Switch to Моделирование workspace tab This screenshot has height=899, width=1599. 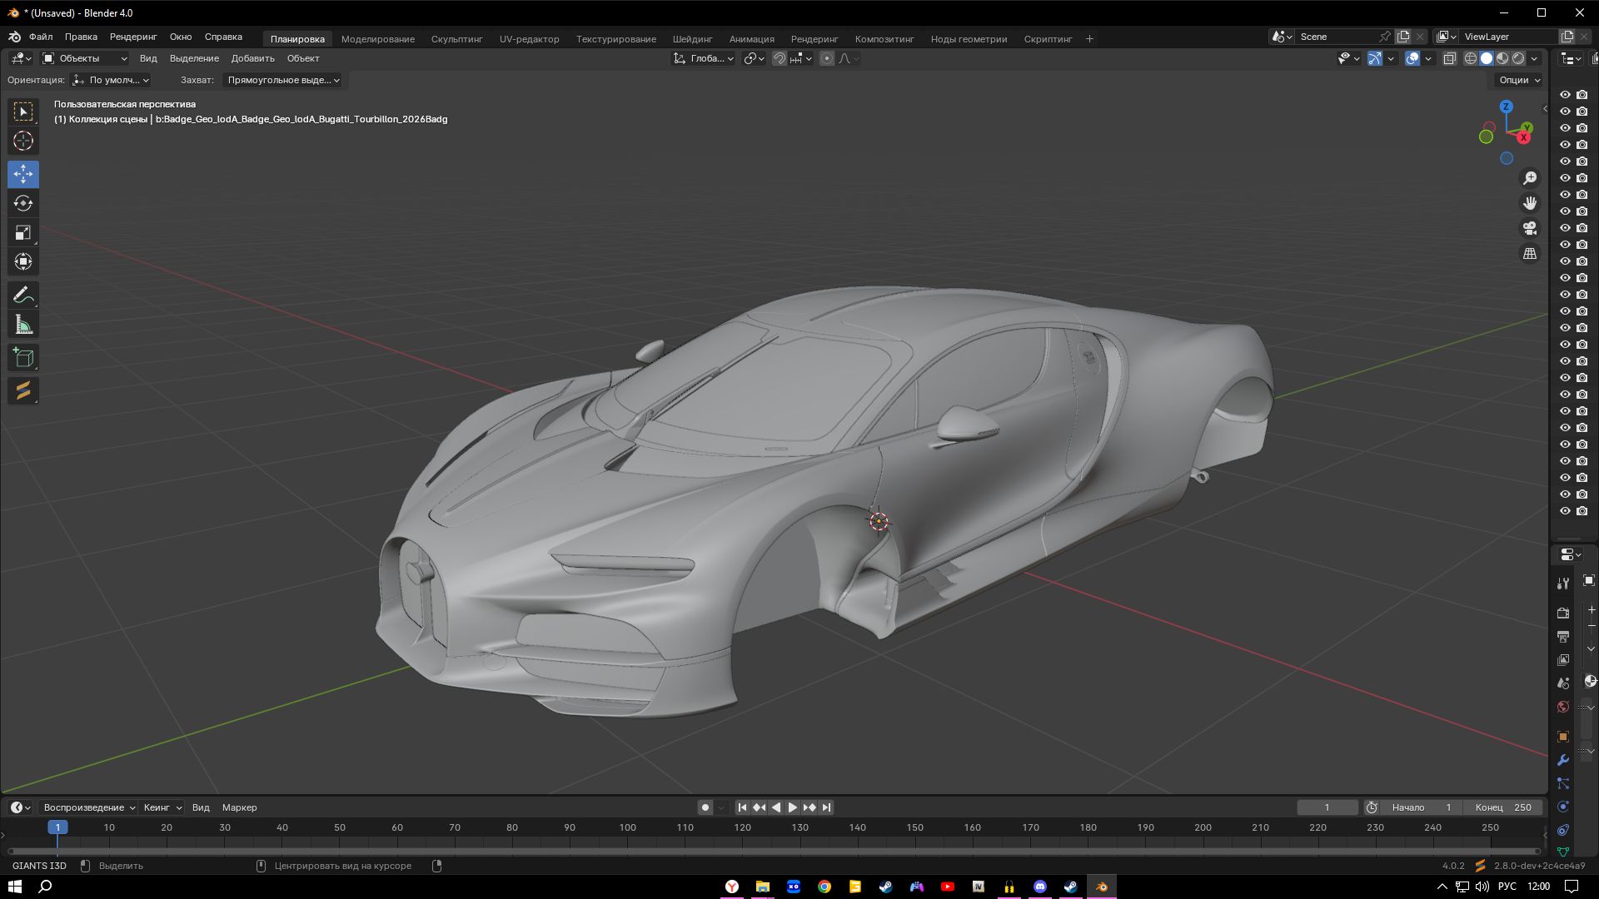coord(377,39)
